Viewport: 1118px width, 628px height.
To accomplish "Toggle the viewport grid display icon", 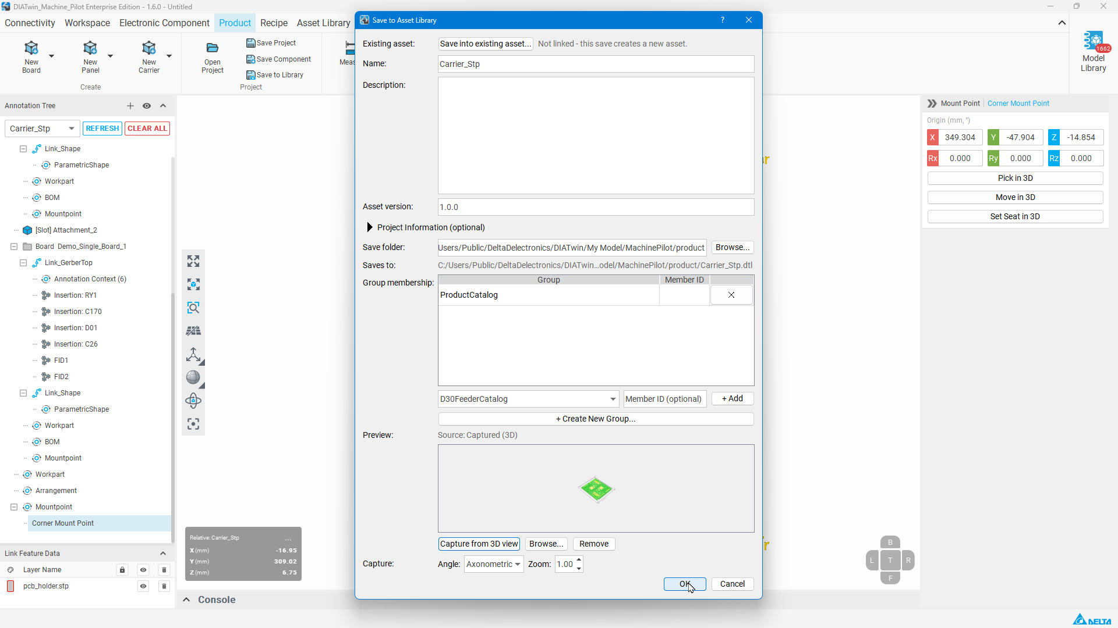I will [193, 331].
